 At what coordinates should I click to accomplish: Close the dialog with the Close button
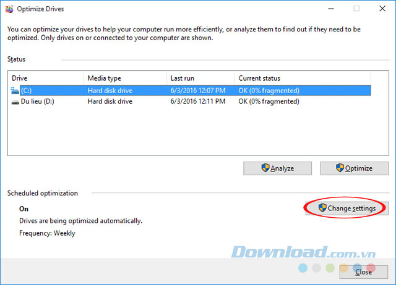[363, 272]
